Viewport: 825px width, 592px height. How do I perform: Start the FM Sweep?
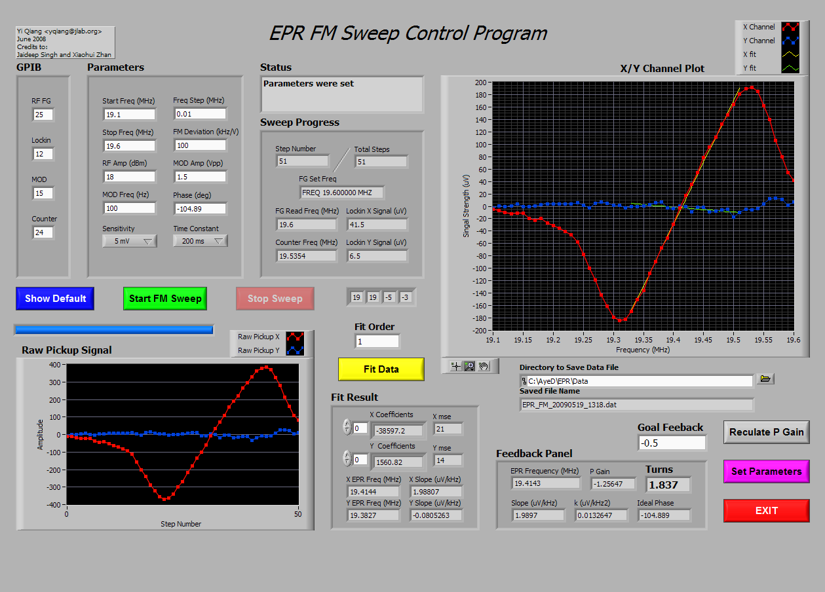165,299
